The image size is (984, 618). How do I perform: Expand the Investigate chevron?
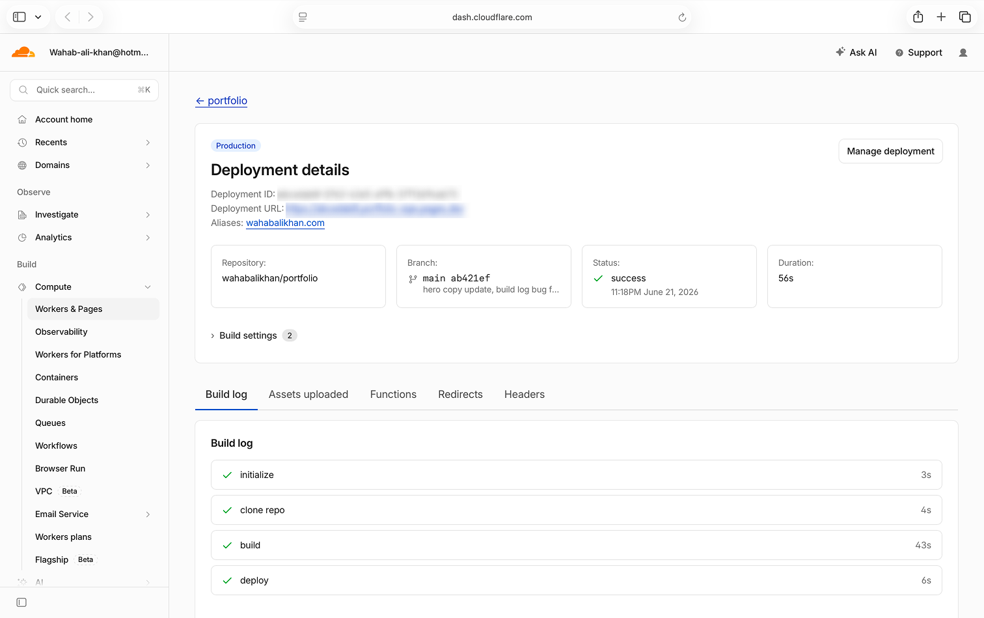pos(148,215)
